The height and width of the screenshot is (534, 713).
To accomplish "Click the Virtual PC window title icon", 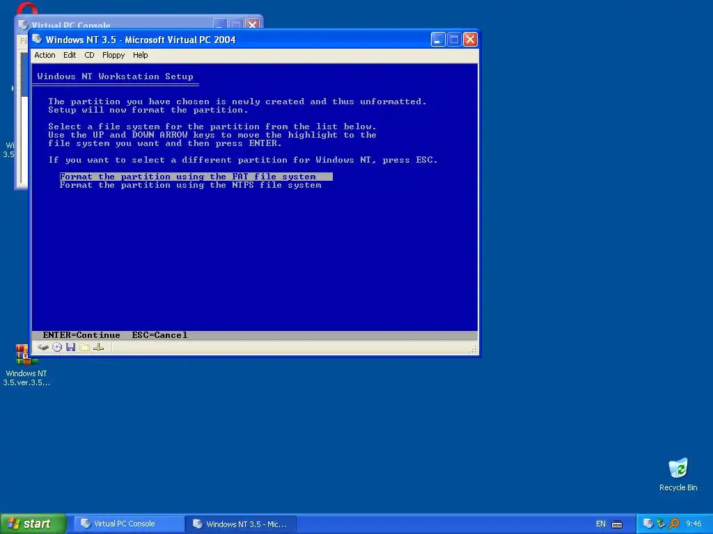I will click(x=38, y=40).
